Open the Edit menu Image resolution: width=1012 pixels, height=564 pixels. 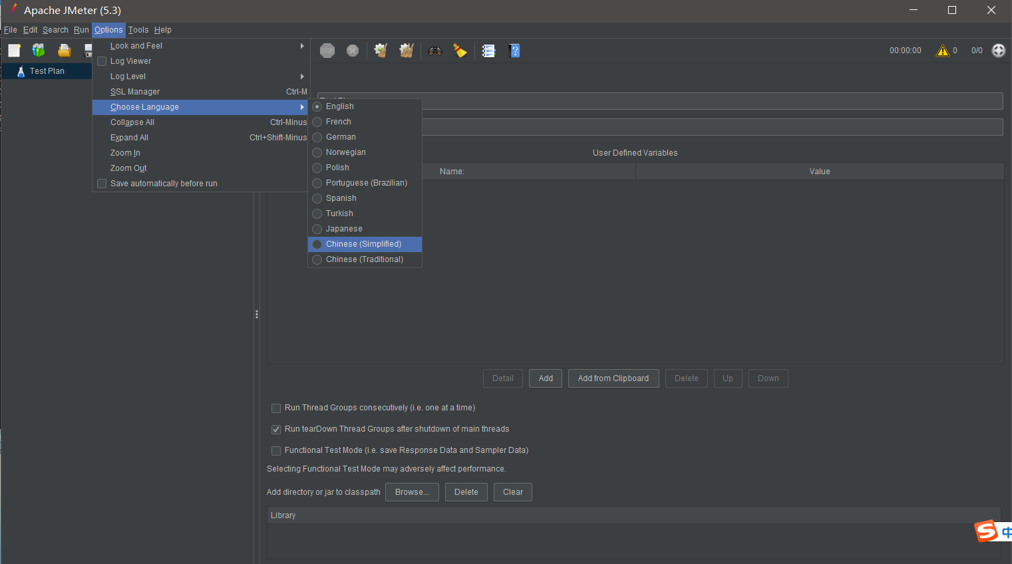click(30, 30)
